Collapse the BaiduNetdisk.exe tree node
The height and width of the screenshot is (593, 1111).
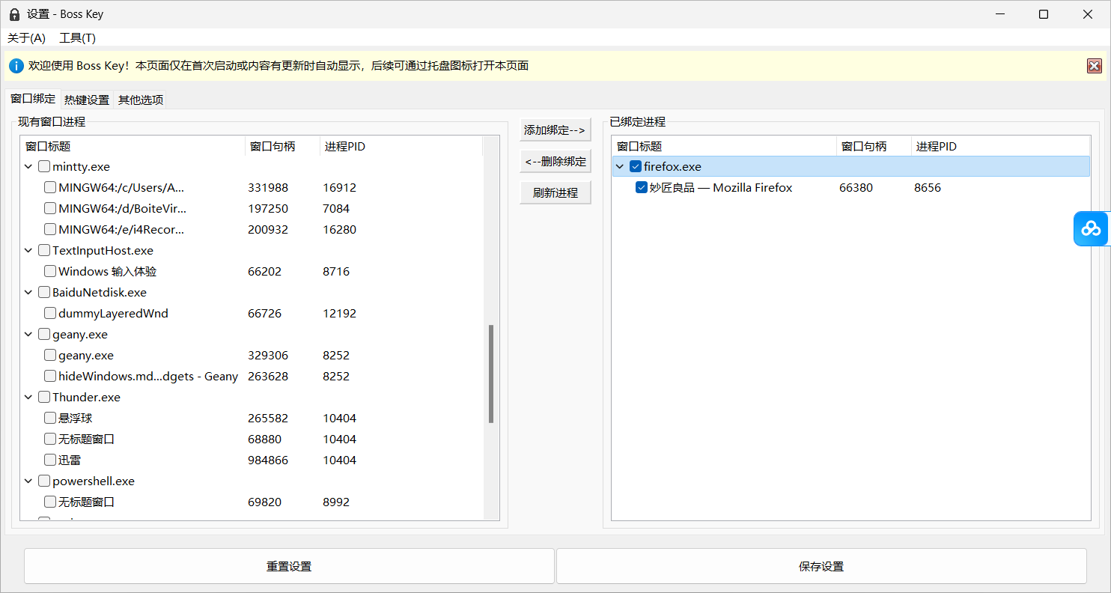[x=28, y=292]
